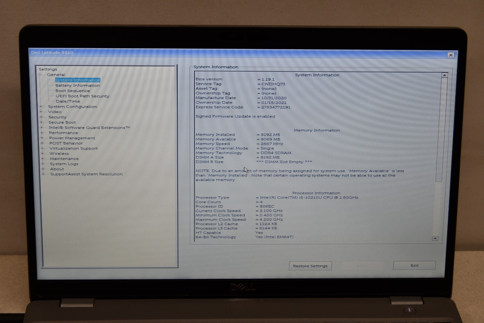Screen dimensions: 484x323
Task: Click Bios version value 1.19.1
Action: point(268,79)
